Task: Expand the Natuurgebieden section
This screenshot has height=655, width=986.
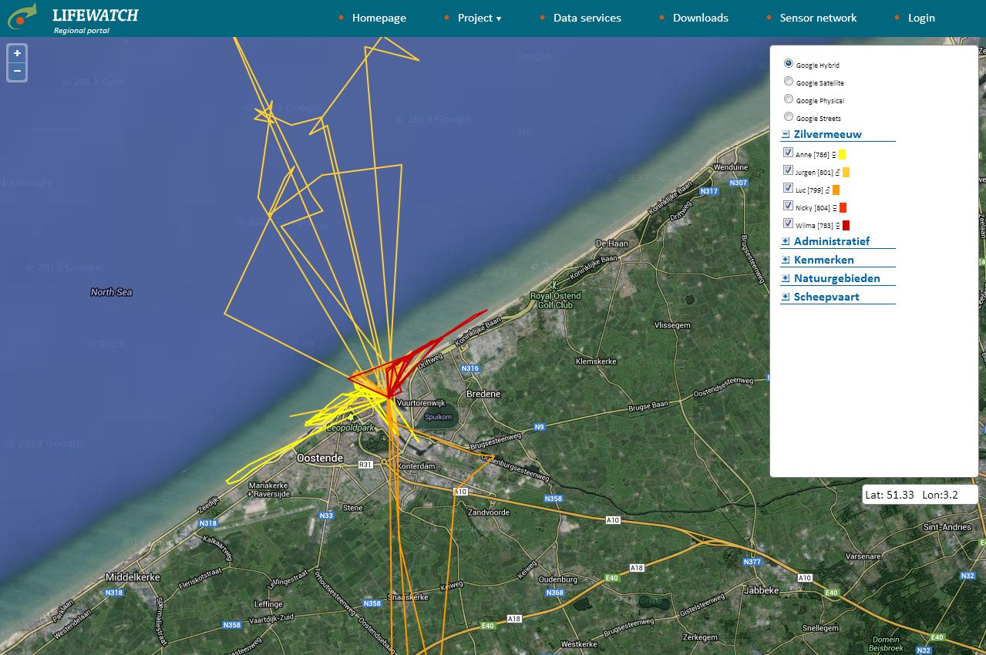Action: 785,278
